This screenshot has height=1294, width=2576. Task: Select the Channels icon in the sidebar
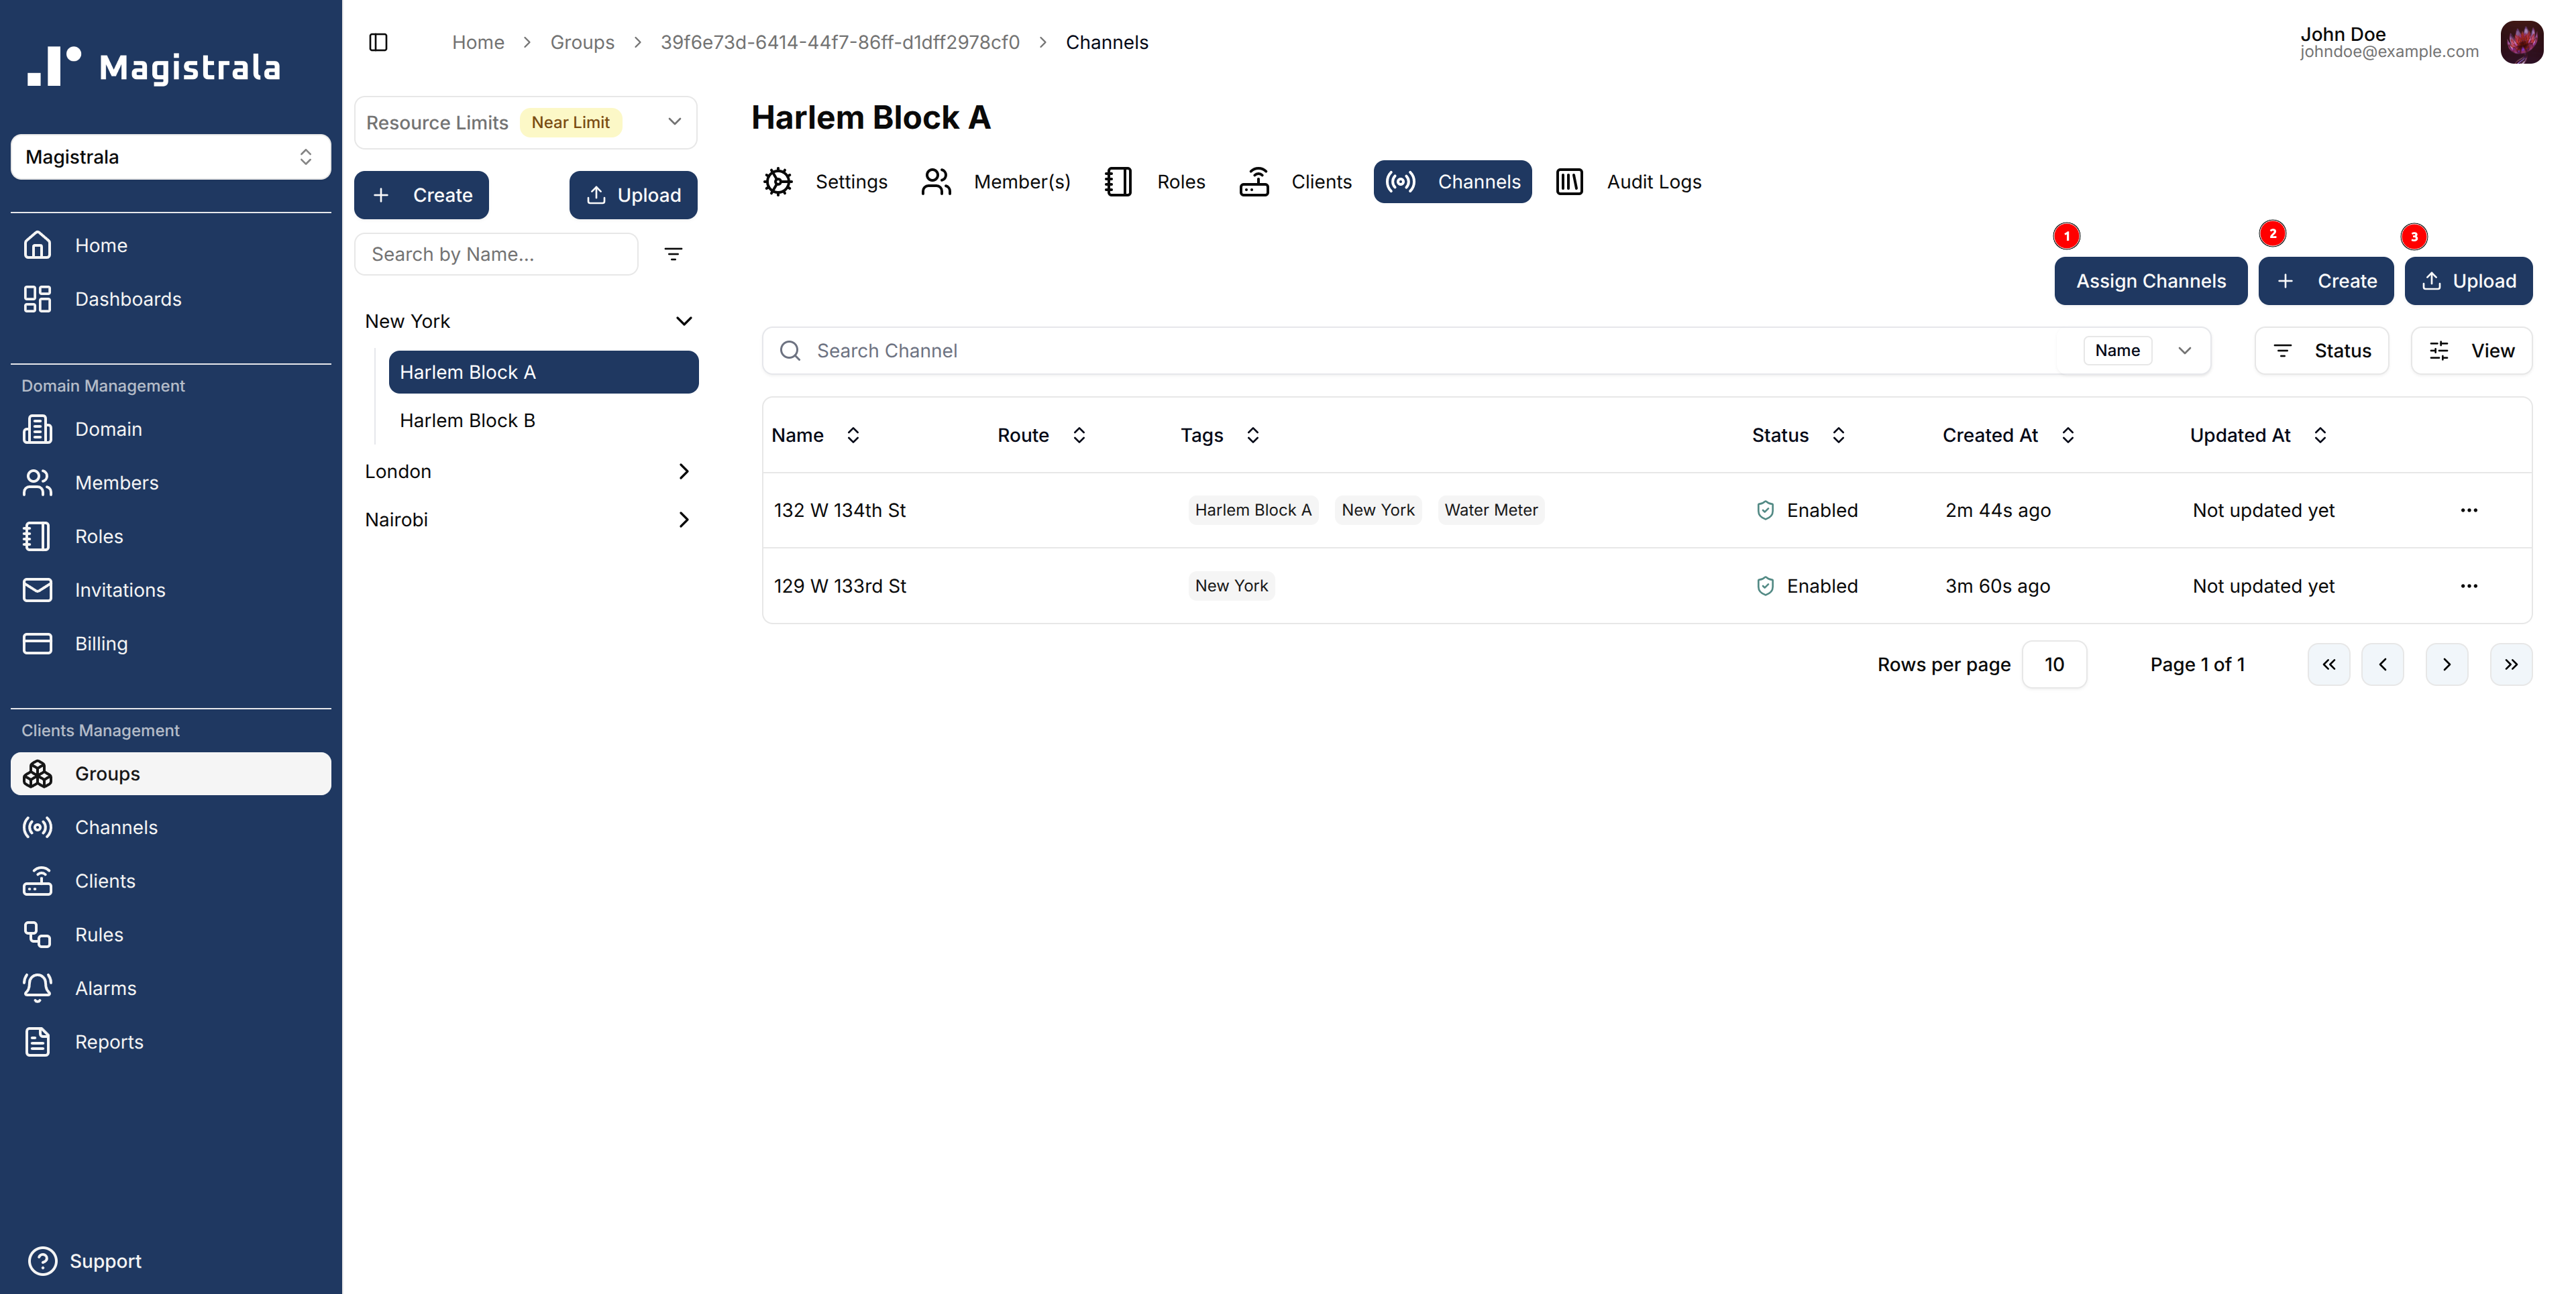tap(37, 827)
